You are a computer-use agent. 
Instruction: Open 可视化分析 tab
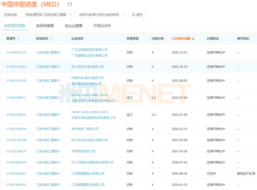[102, 26]
